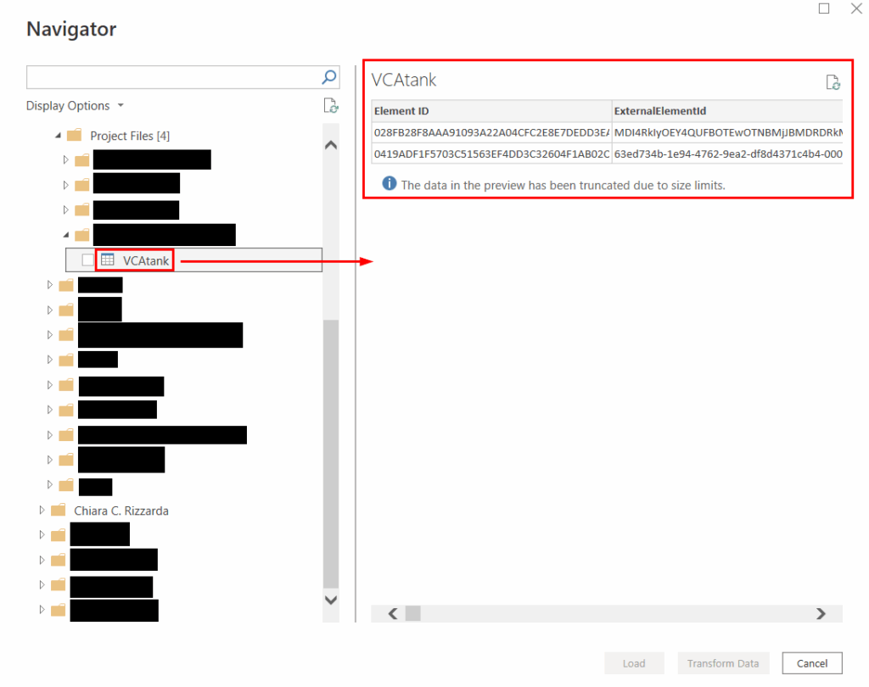Click the preview horizontal scrollbar right arrow
The height and width of the screenshot is (687, 869).
pyautogui.click(x=820, y=613)
